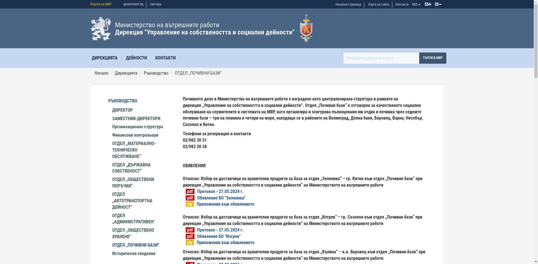Click Дирекцията in the breadcrumb
This screenshot has width=538, height=264.
126,73
